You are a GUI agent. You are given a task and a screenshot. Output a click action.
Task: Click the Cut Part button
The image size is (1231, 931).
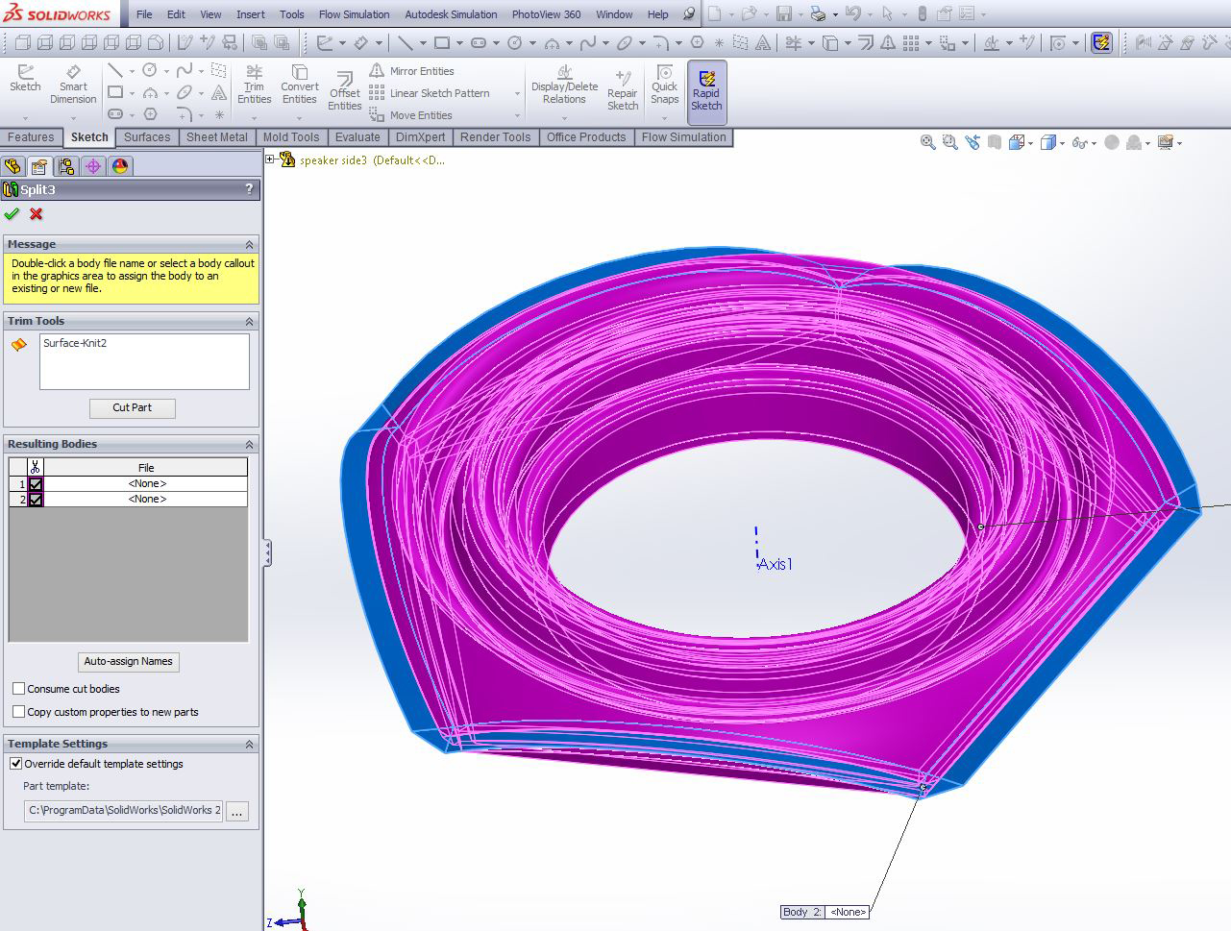pyautogui.click(x=132, y=407)
